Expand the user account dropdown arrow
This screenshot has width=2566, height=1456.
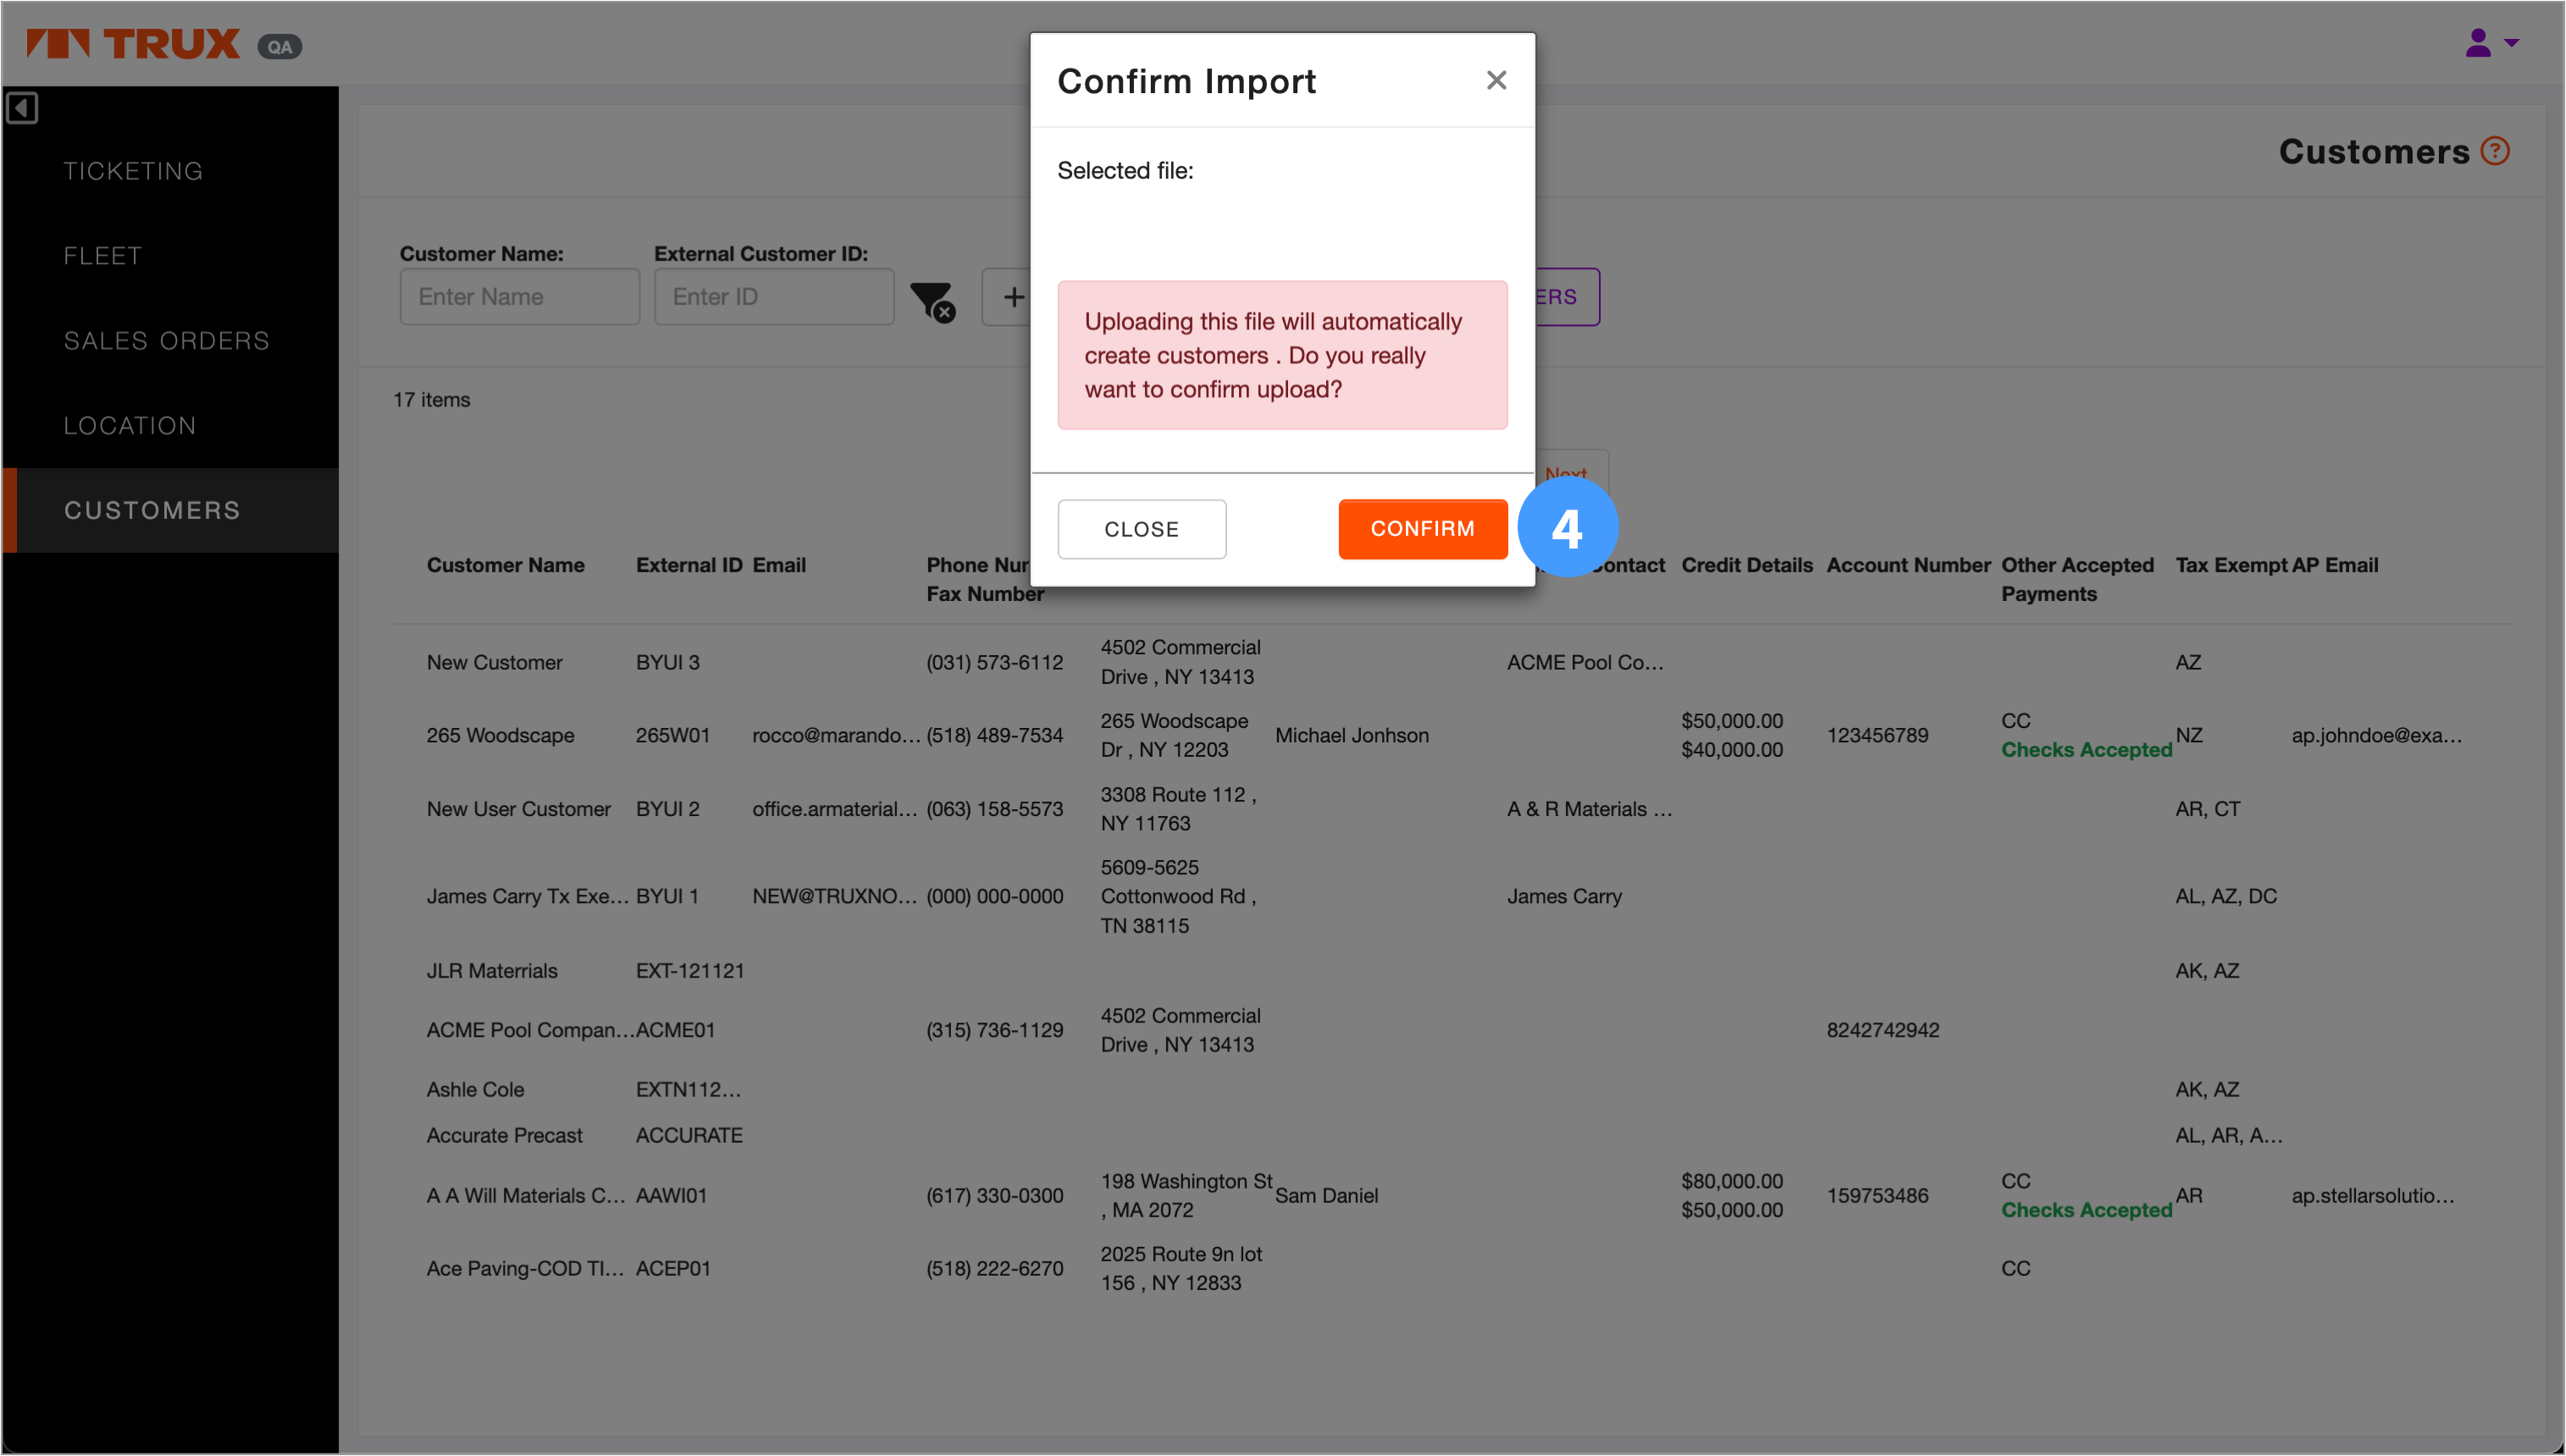tap(2512, 42)
